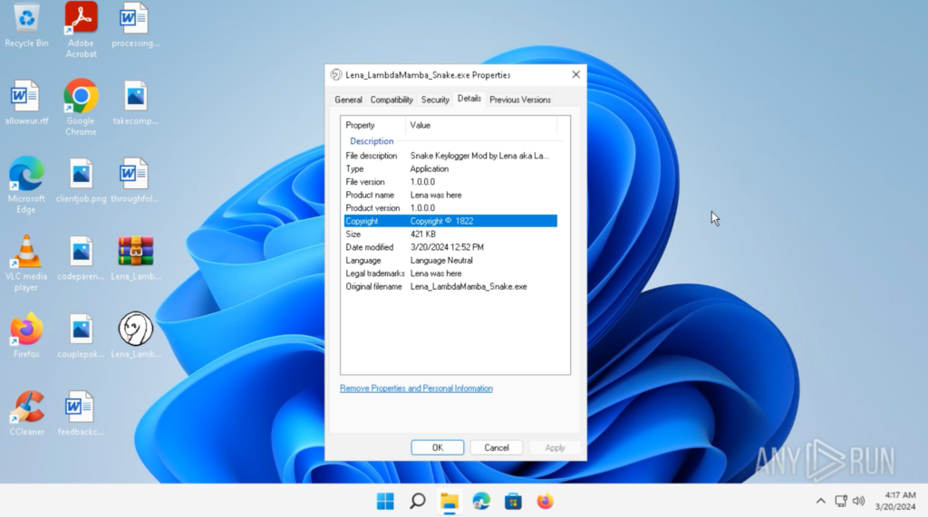Switch to the General tab

tap(348, 100)
